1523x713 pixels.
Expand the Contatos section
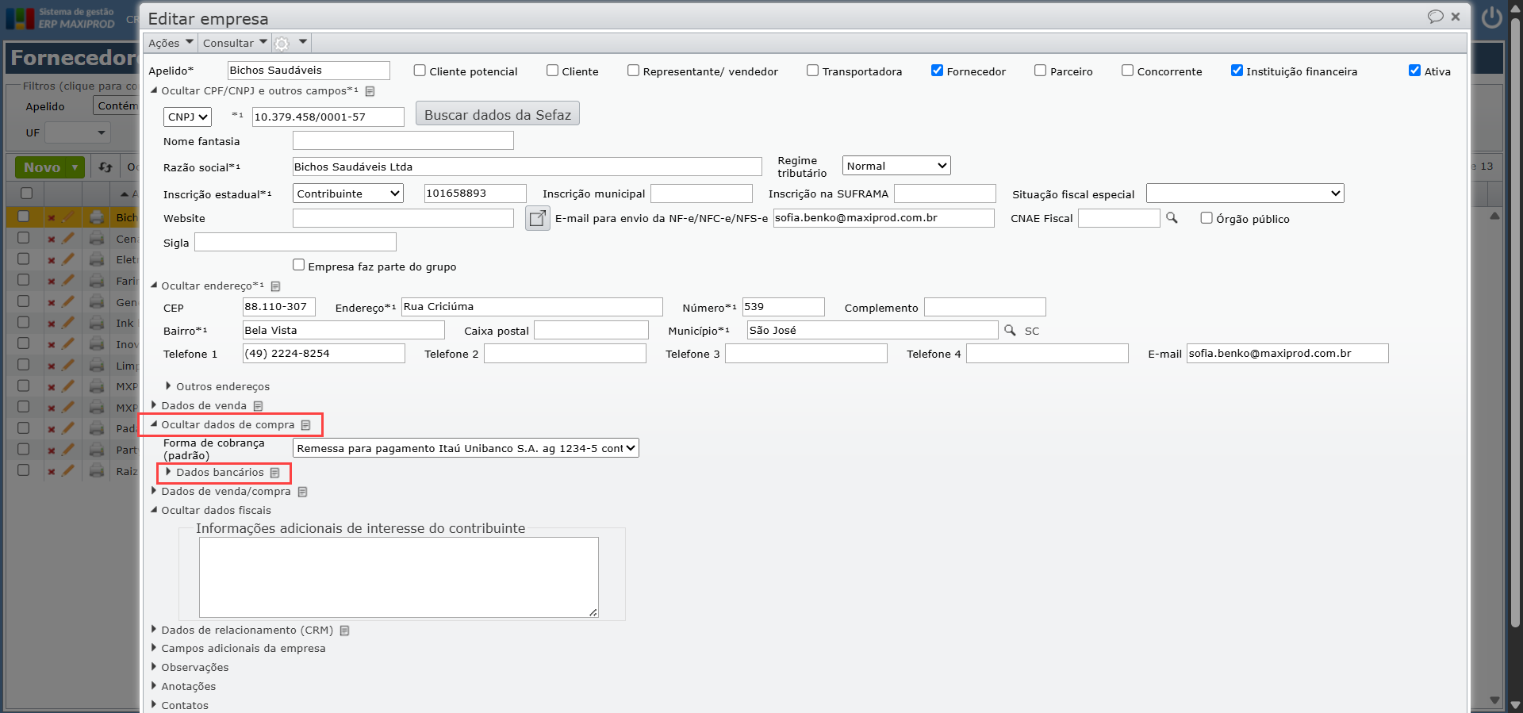[179, 705]
